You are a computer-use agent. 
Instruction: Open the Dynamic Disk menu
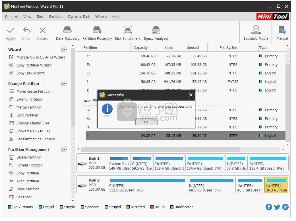click(x=79, y=16)
